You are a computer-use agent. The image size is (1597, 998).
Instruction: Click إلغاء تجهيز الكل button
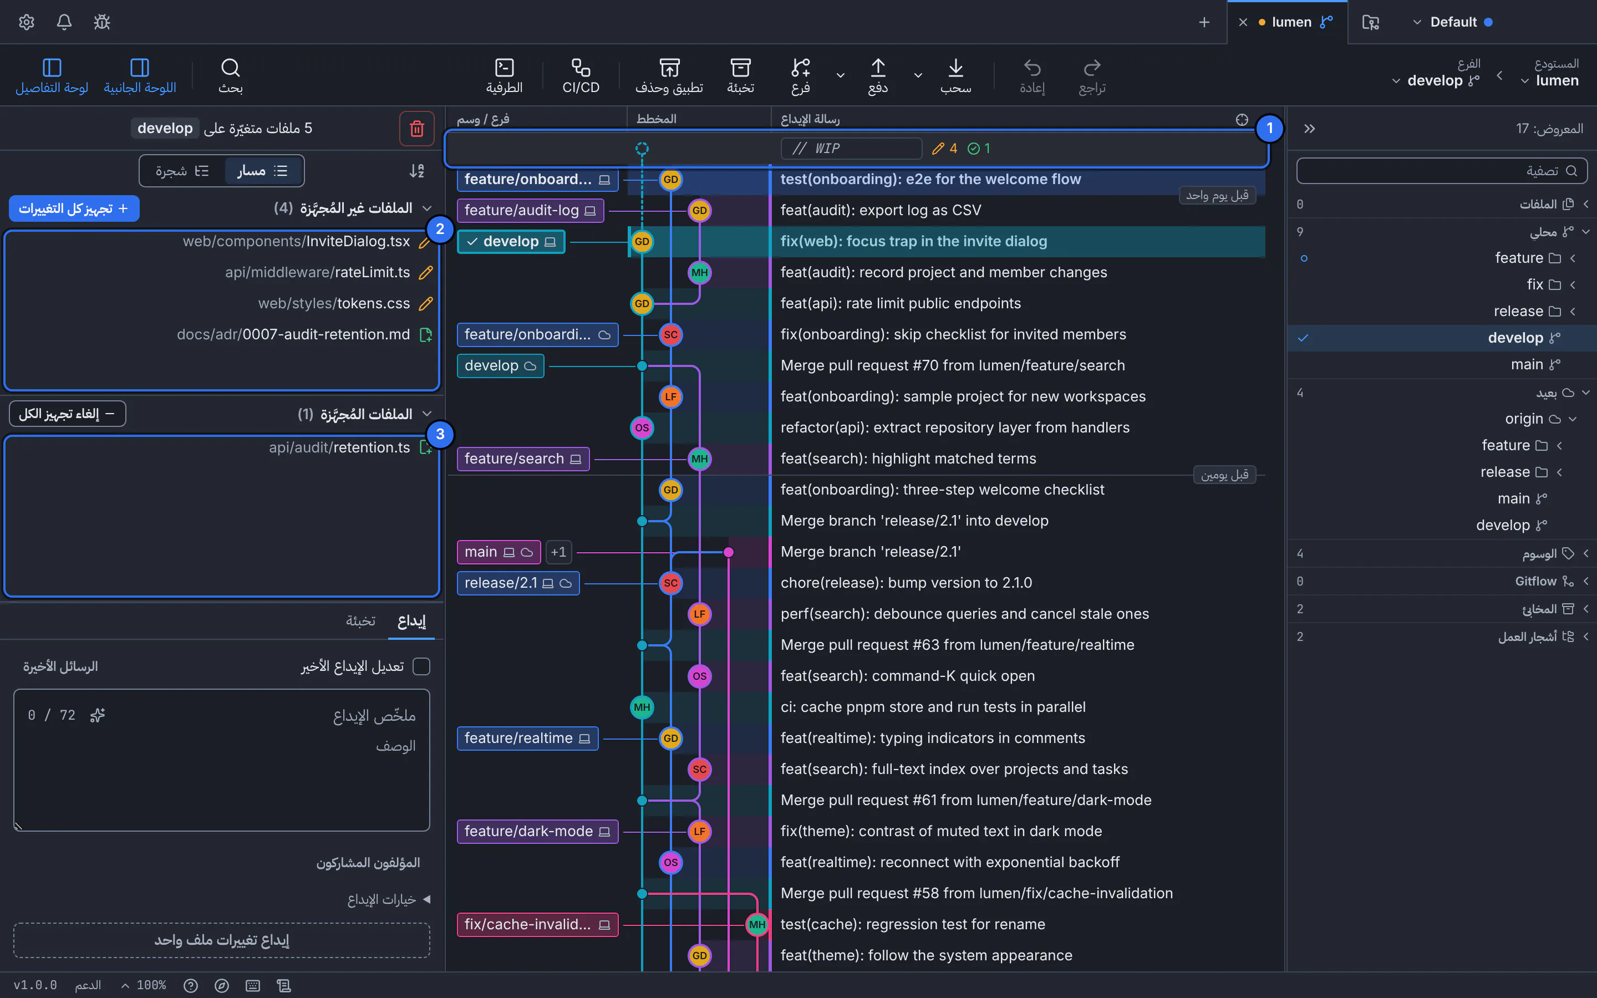[x=67, y=414]
